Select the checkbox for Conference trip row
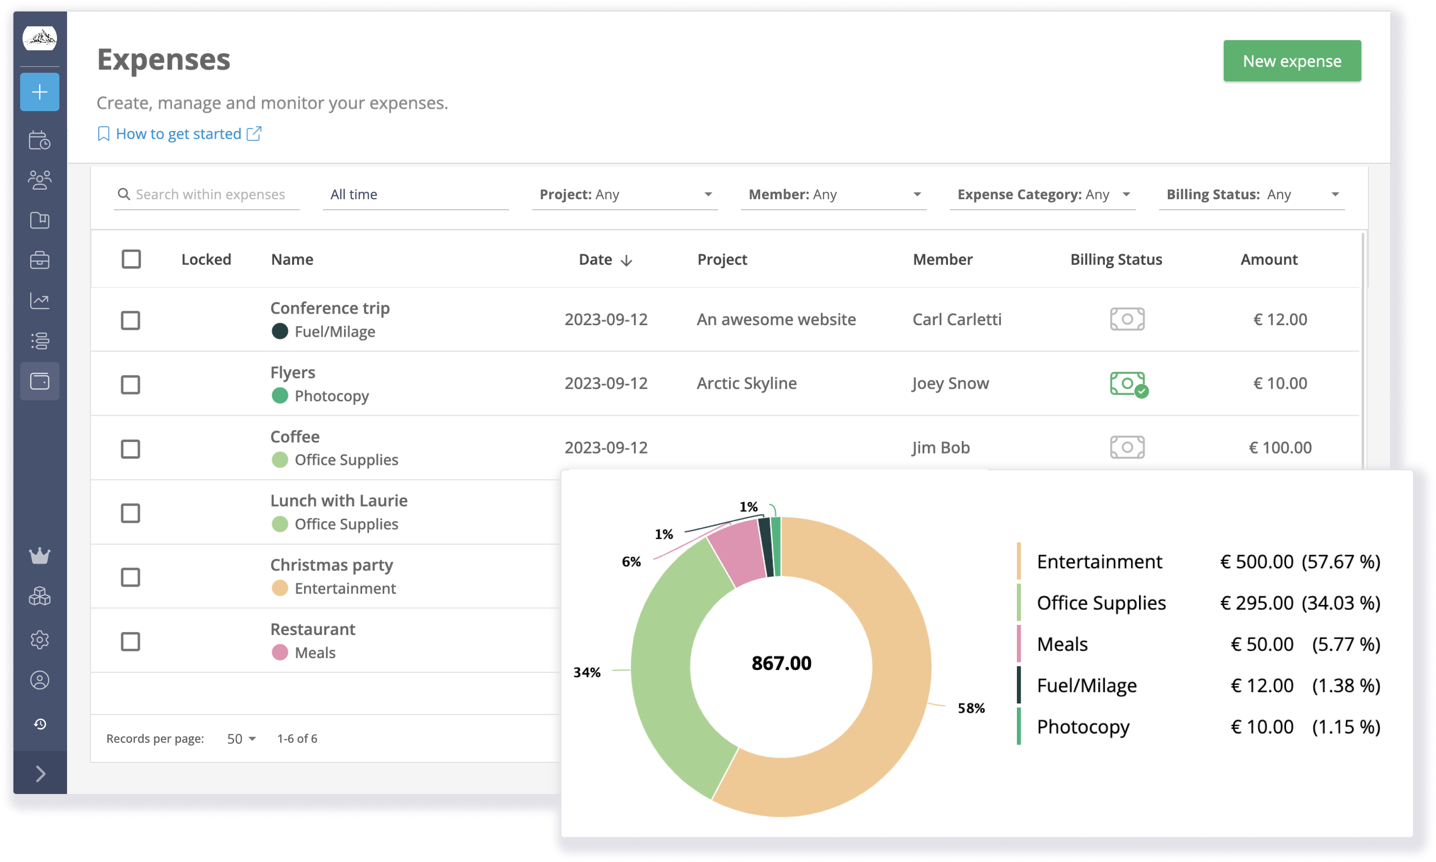This screenshot has width=1436, height=862. (x=131, y=320)
